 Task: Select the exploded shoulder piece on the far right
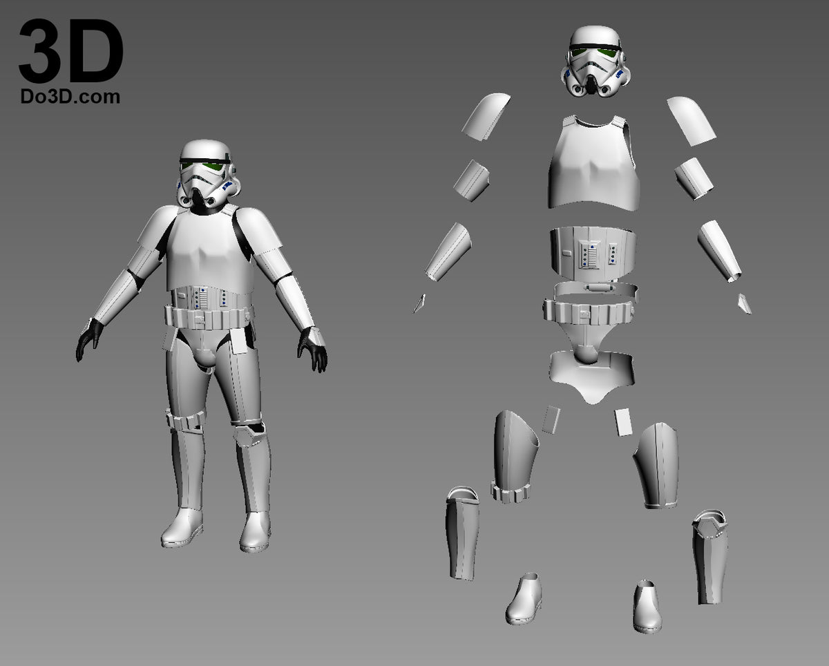pos(692,120)
